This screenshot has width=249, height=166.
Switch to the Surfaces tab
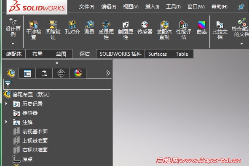pyautogui.click(x=158, y=54)
